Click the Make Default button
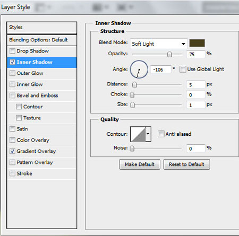This screenshot has width=239, height=236. pos(140,164)
